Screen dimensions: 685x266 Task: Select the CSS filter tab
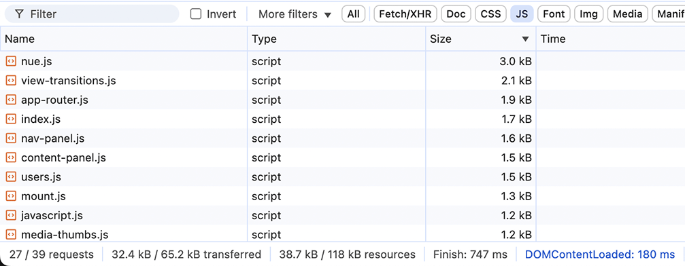490,14
